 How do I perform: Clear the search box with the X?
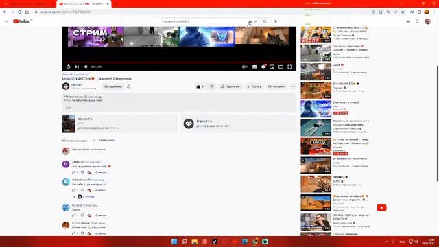click(x=256, y=21)
